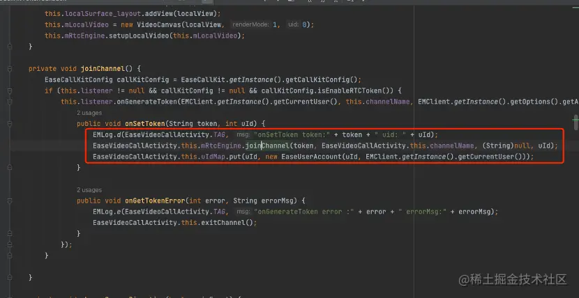Click the exitChannel method call
Image resolution: width=579 pixels, height=298 pixels.
[x=223, y=223]
